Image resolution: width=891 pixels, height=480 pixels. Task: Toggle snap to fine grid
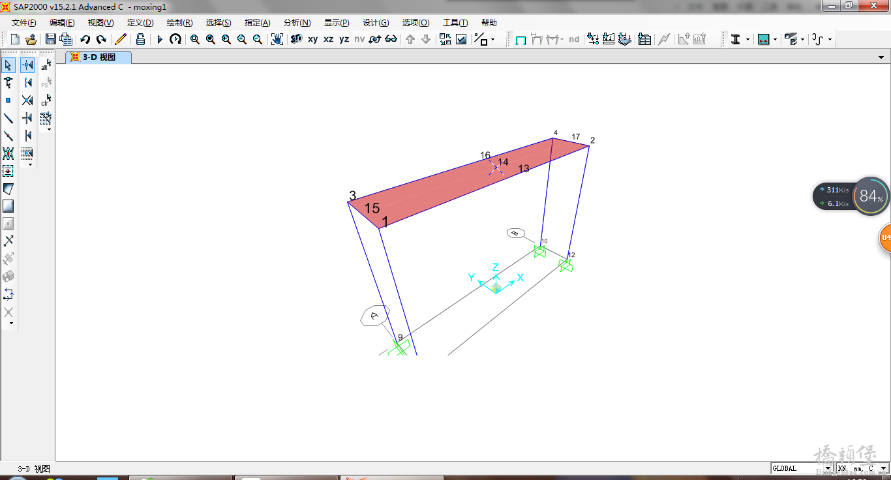pos(27,153)
